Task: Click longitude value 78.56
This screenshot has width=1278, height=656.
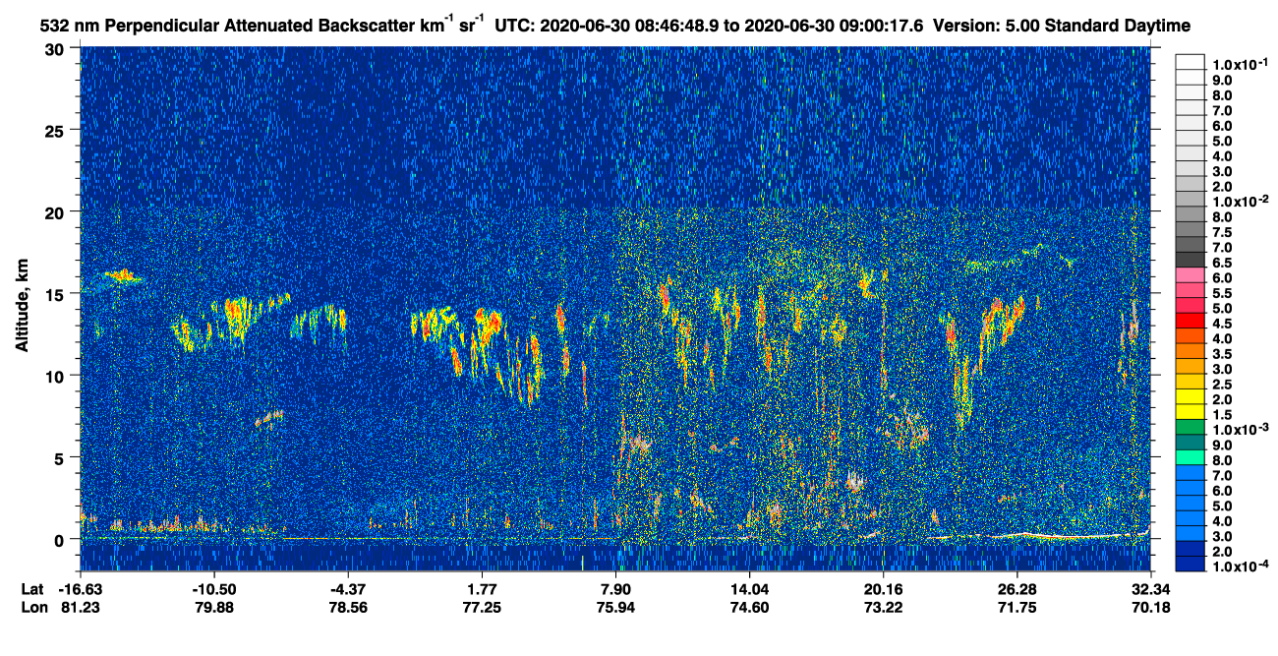Action: pyautogui.click(x=349, y=607)
